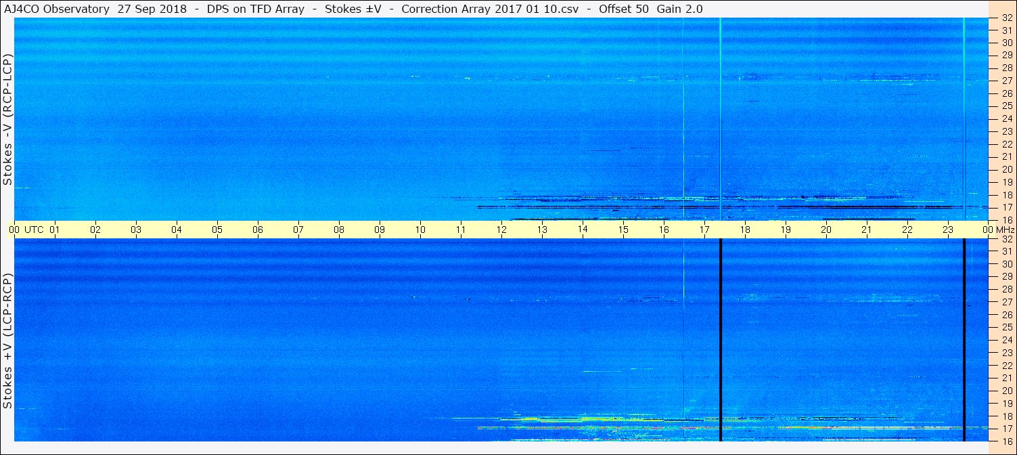Select the 09 hour mark on time axis

(x=380, y=230)
